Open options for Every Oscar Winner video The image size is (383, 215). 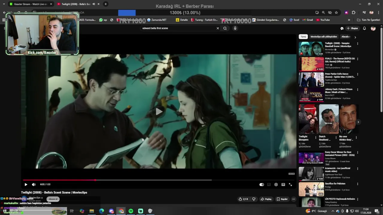click(358, 153)
